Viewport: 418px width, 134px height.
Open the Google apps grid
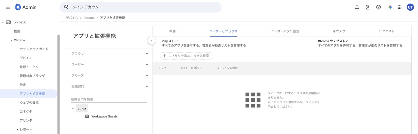click(x=400, y=7)
